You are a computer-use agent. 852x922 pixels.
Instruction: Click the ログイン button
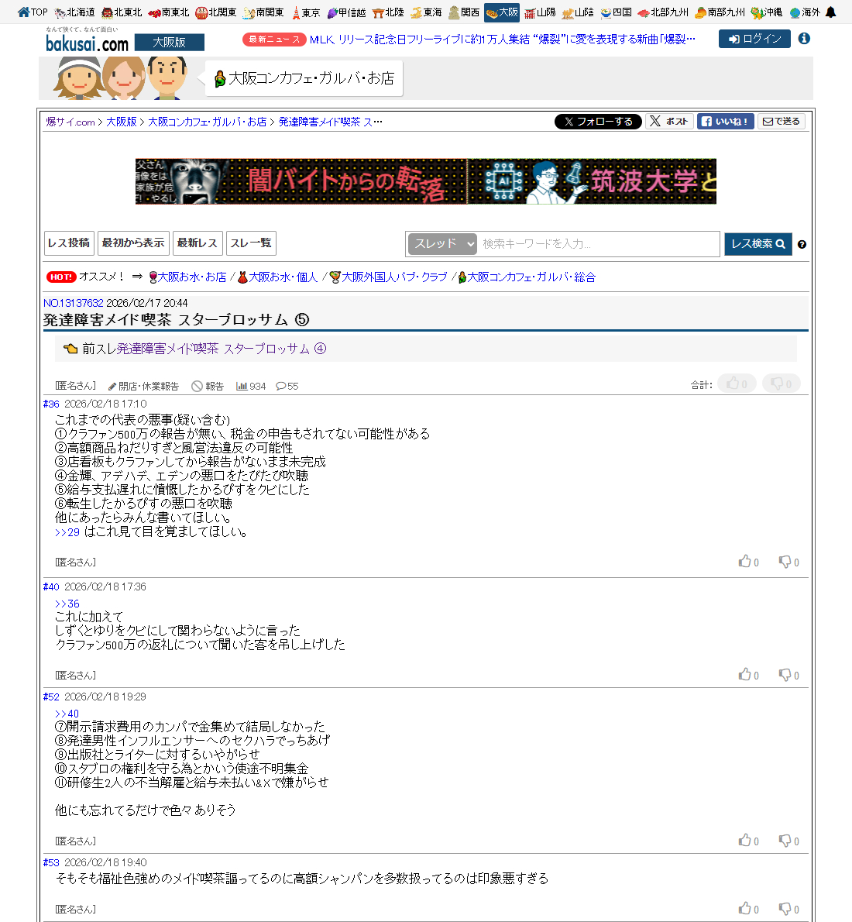(754, 39)
